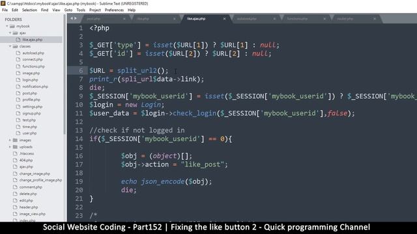This screenshot has height=234, width=417.
Task: Open .htaccess in the sidebar
Action: coord(27,153)
